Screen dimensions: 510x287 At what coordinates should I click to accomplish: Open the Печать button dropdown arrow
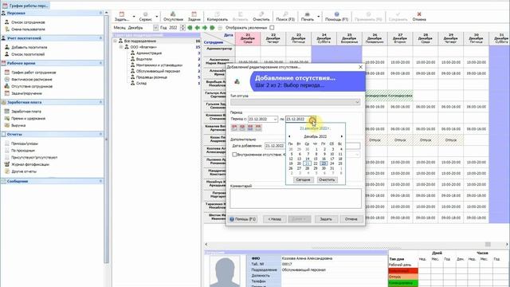click(x=319, y=16)
